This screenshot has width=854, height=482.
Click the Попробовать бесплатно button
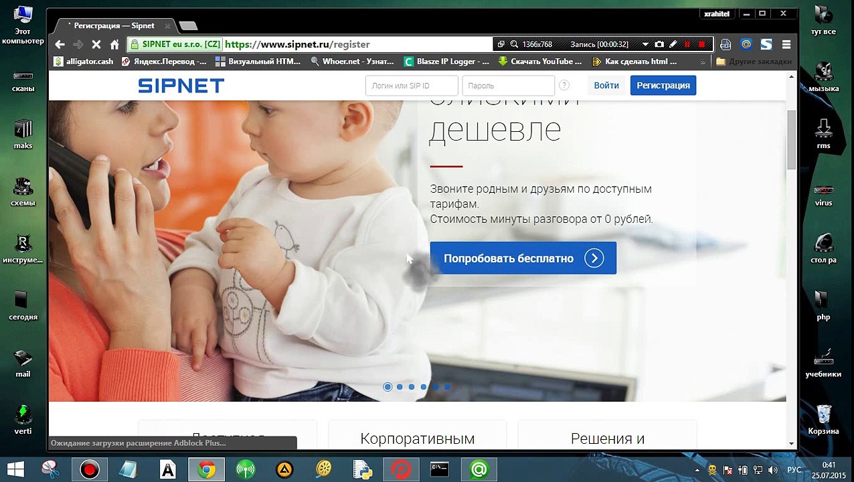click(x=523, y=258)
